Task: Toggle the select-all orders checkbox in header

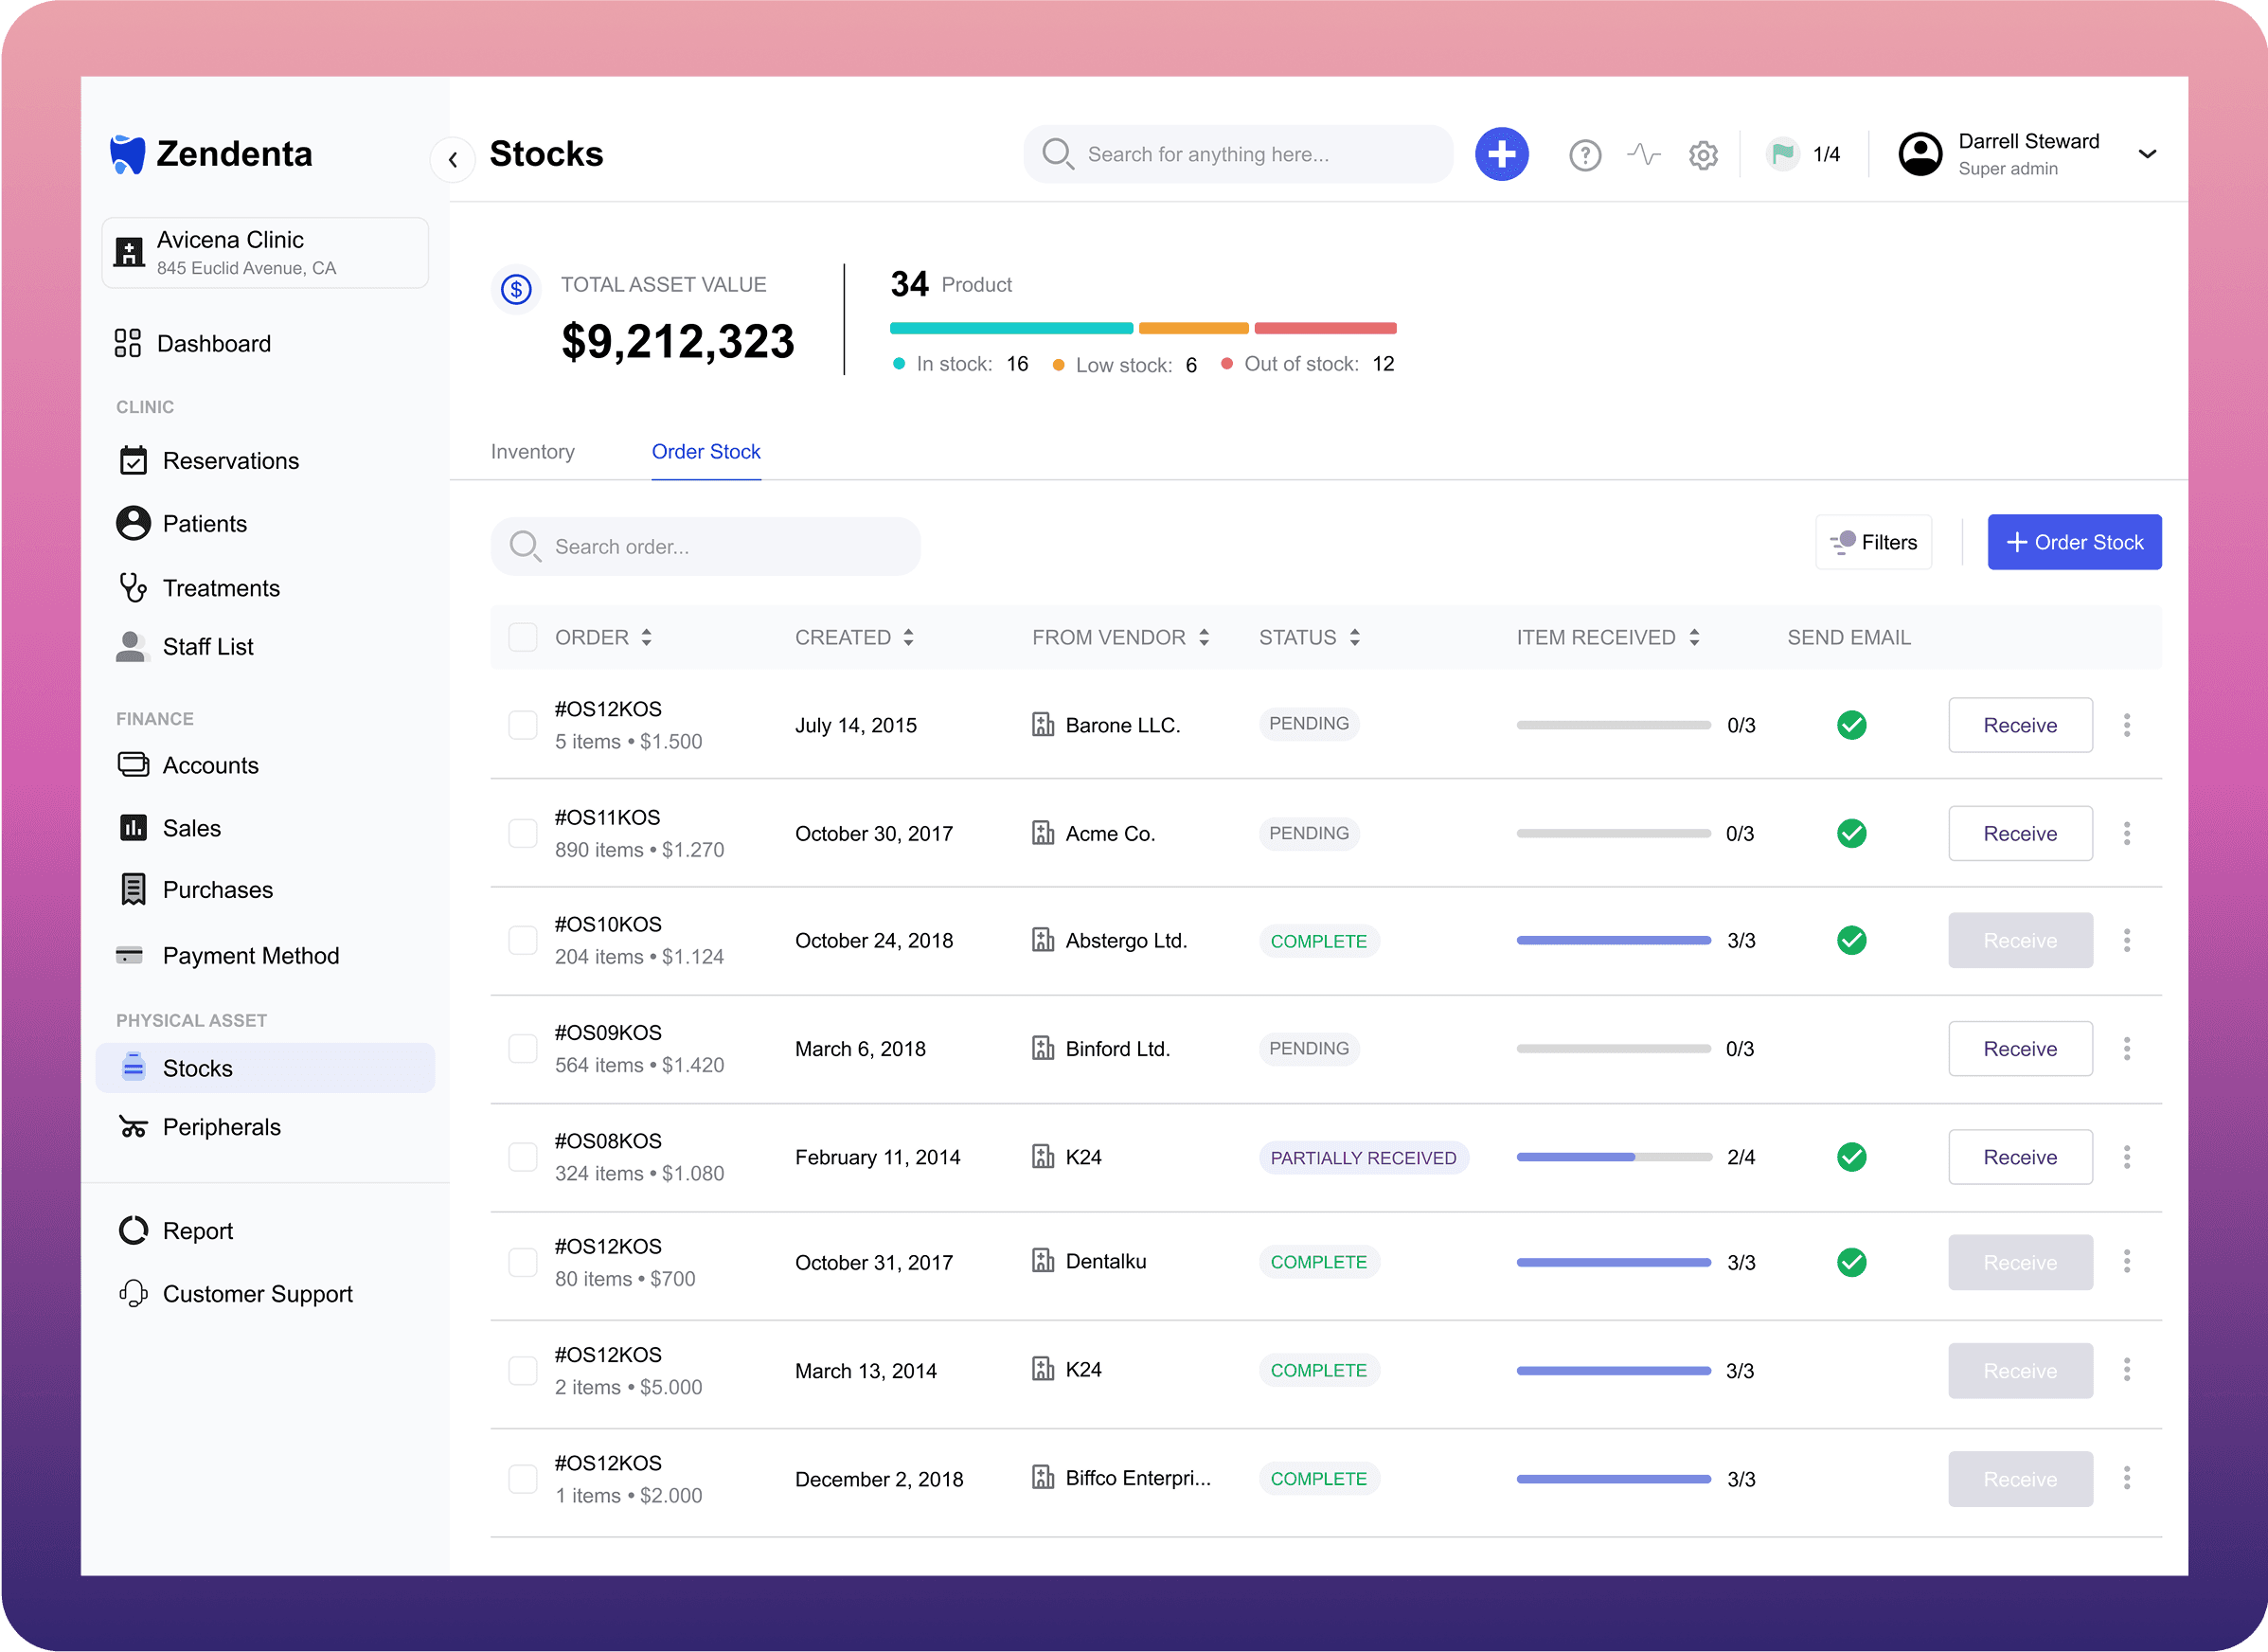Action: (523, 637)
